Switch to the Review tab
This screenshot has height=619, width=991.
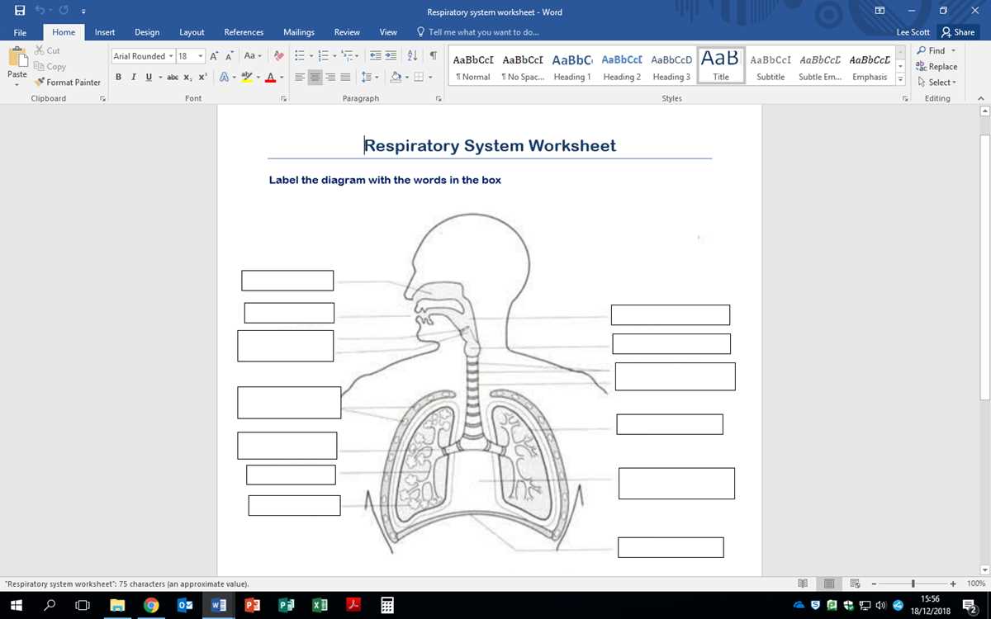pyautogui.click(x=347, y=32)
